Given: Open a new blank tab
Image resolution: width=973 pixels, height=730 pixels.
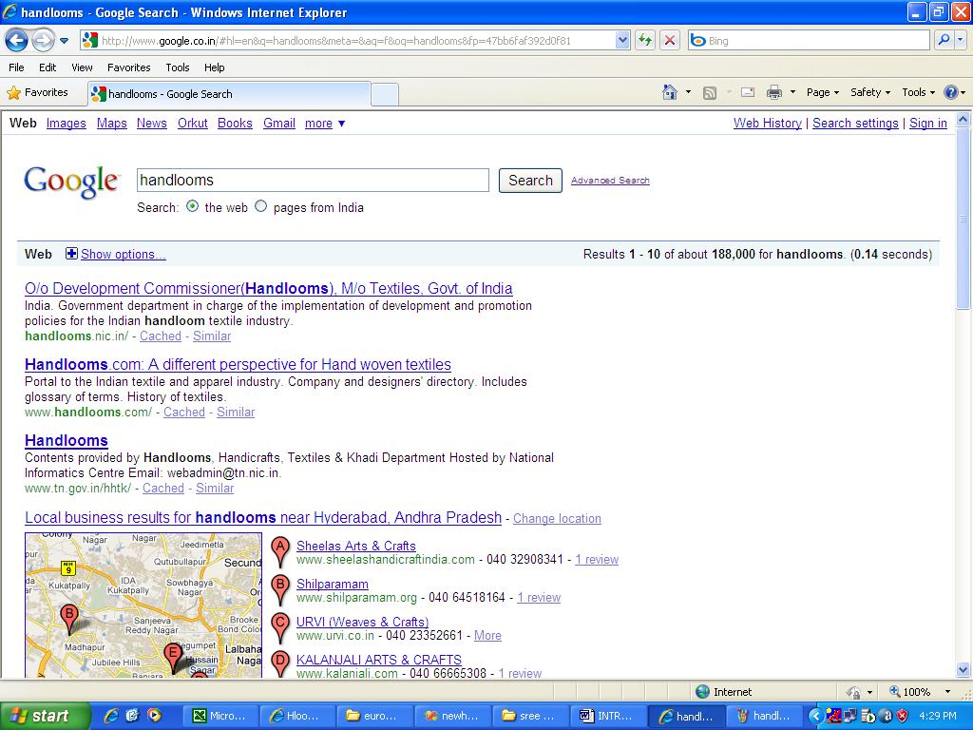Looking at the screenshot, I should [x=385, y=94].
